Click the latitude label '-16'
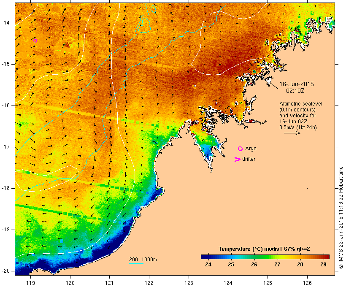Screen dimensions: 346x287 5,106
